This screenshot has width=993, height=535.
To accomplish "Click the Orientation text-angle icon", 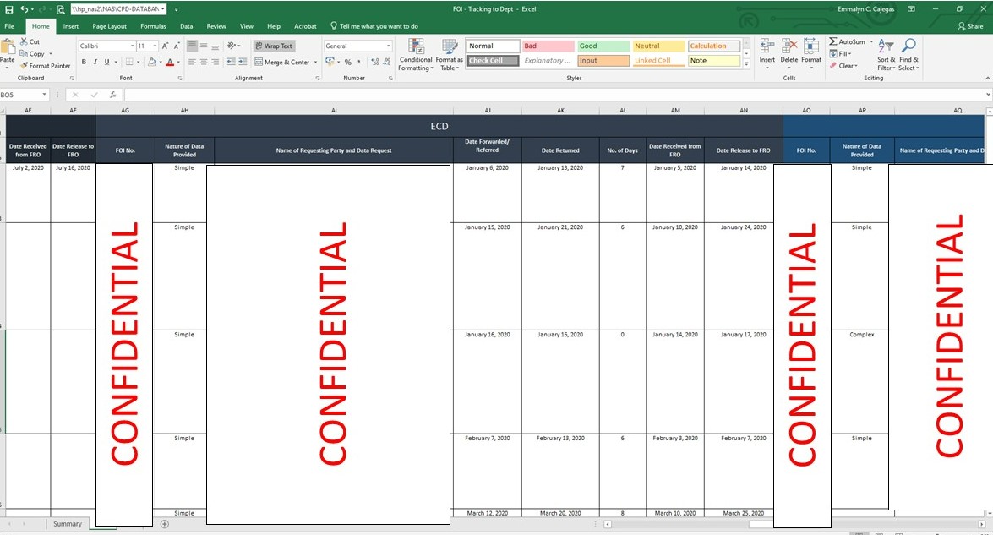I will [x=232, y=46].
